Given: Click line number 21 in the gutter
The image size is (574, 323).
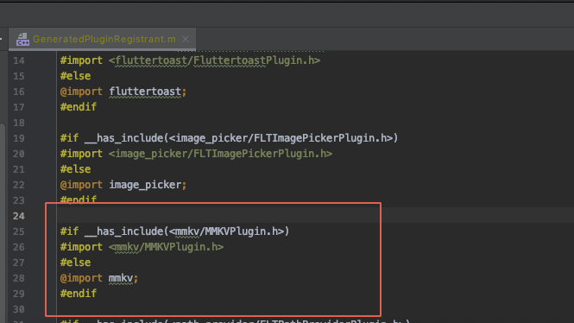Looking at the screenshot, I should pyautogui.click(x=19, y=169).
